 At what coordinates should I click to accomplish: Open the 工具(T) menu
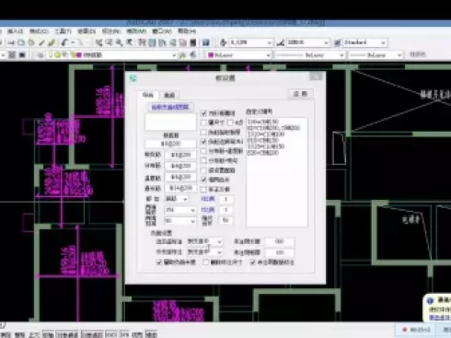(64, 31)
